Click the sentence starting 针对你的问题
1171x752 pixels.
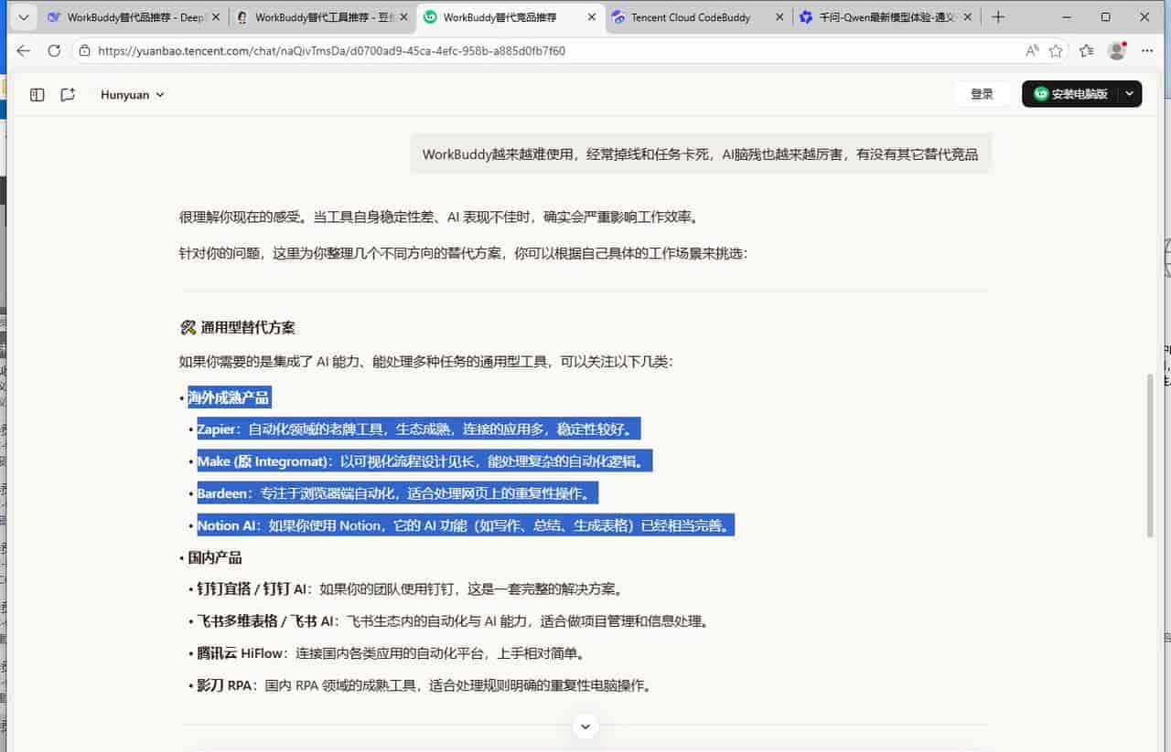coord(464,253)
